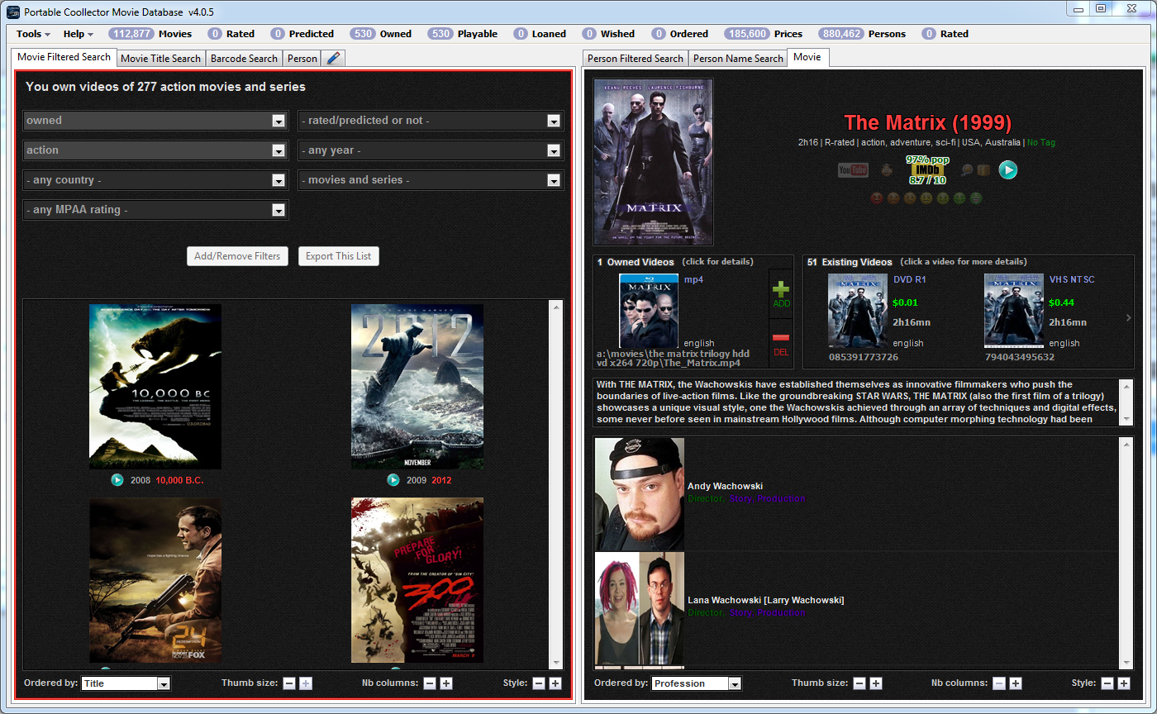The width and height of the screenshot is (1157, 714).
Task: Open Andy Wachowski's photo
Action: [640, 494]
